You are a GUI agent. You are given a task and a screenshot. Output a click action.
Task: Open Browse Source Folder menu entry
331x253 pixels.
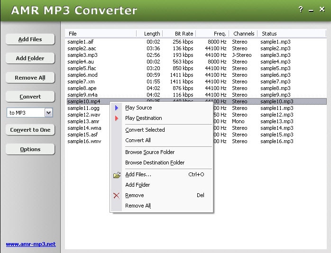click(x=162, y=152)
